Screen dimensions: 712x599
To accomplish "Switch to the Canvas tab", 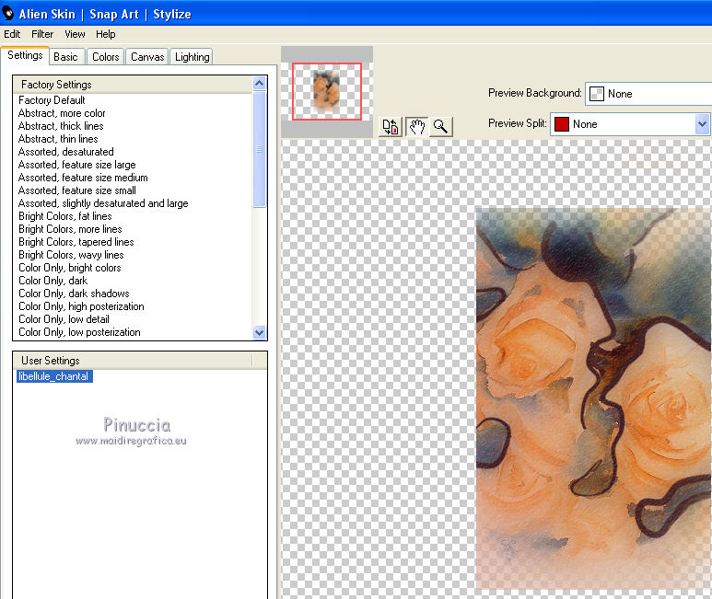I will pos(147,57).
